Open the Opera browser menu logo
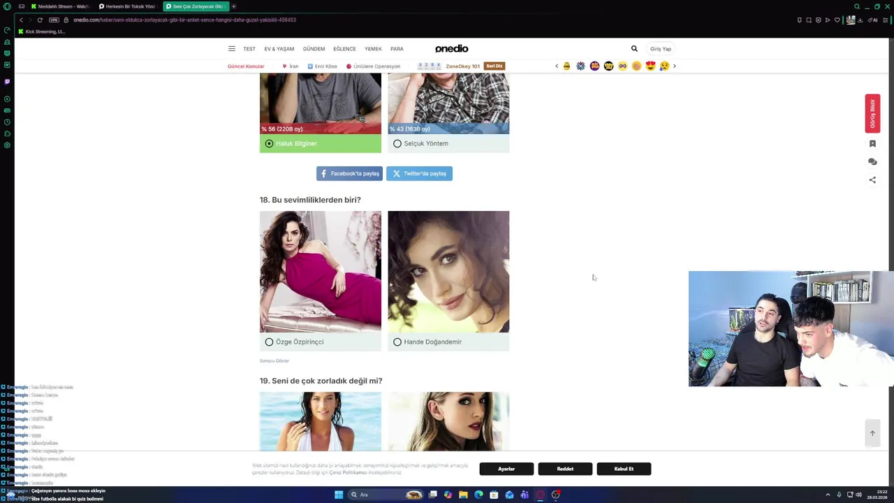This screenshot has height=503, width=894. (x=7, y=6)
